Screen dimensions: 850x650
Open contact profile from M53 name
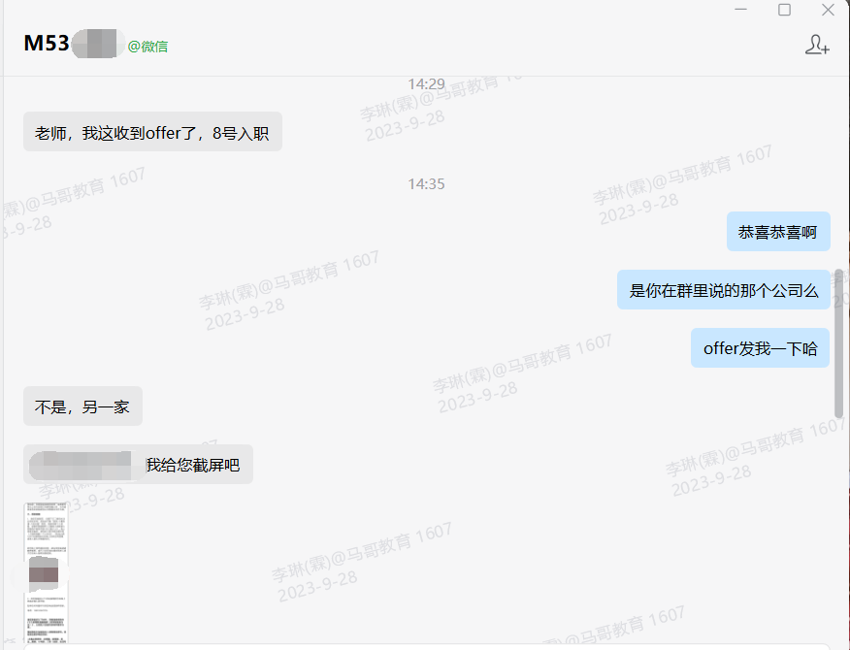(47, 44)
